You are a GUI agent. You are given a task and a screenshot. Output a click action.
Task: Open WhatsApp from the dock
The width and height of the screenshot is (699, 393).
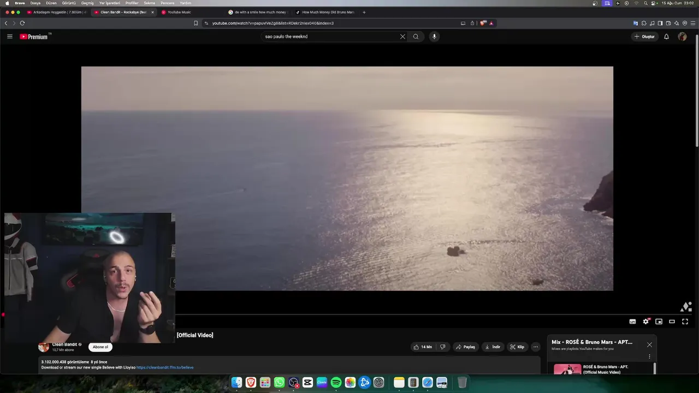[279, 383]
